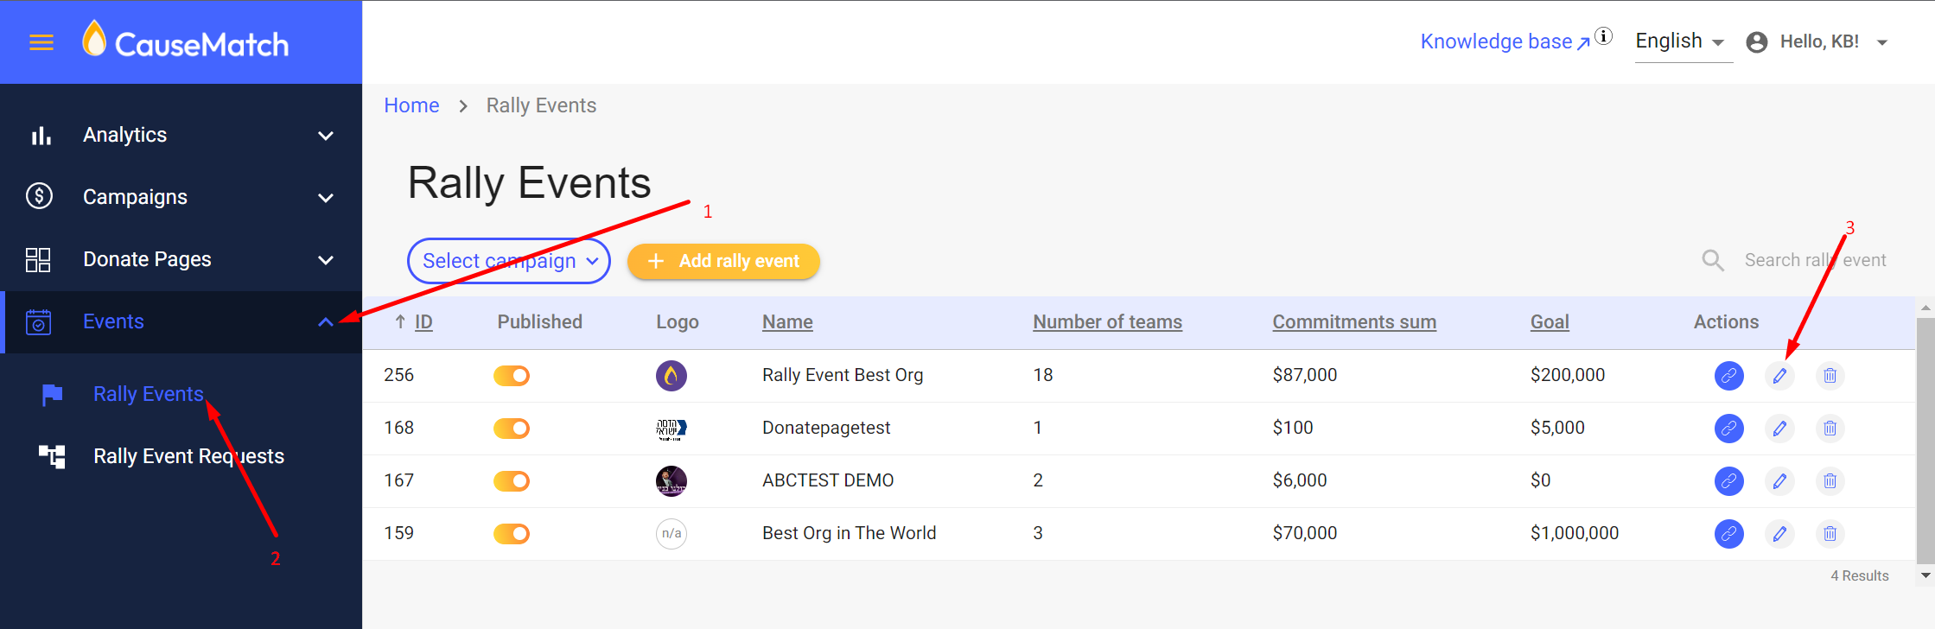Expand the Donate Pages menu chevron
This screenshot has height=629, width=1935.
[326, 260]
